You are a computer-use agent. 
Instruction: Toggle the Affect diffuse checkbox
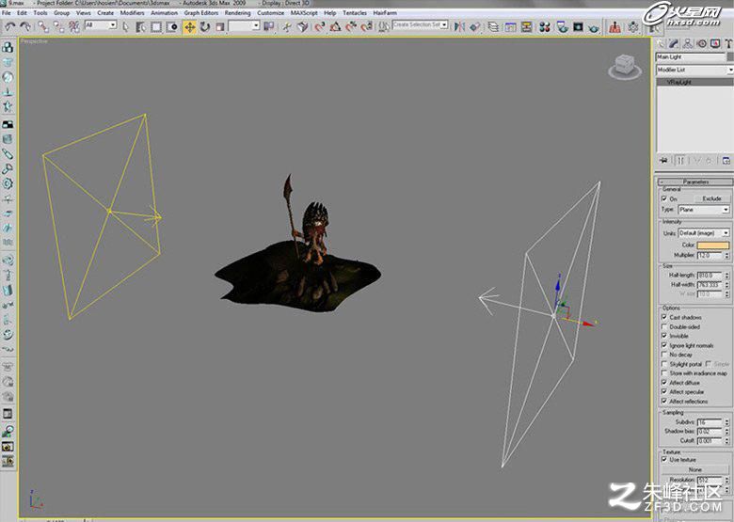coord(663,383)
